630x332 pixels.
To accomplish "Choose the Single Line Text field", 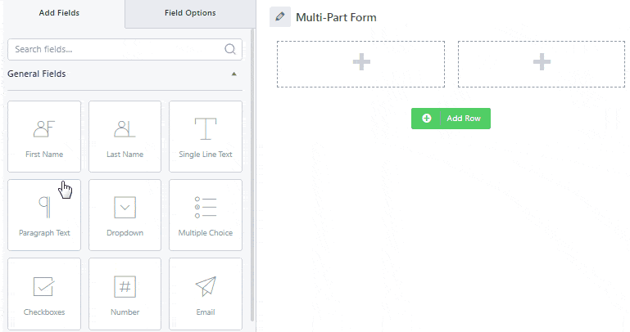I will [206, 137].
